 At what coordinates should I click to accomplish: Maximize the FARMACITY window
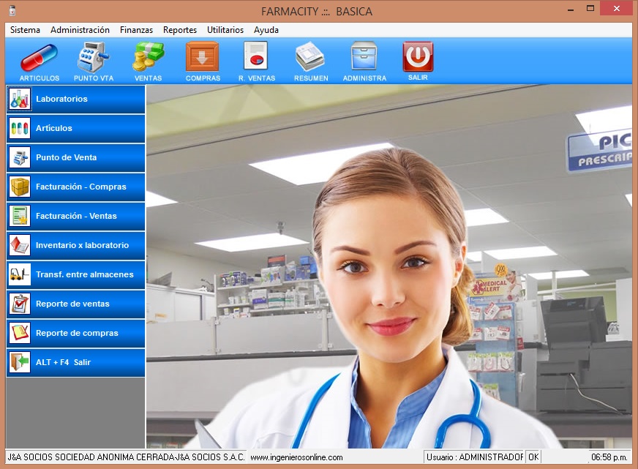pos(590,9)
